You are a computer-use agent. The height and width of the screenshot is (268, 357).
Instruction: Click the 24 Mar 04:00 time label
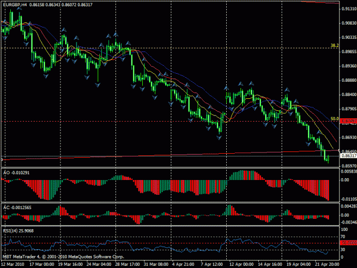point(99,265)
